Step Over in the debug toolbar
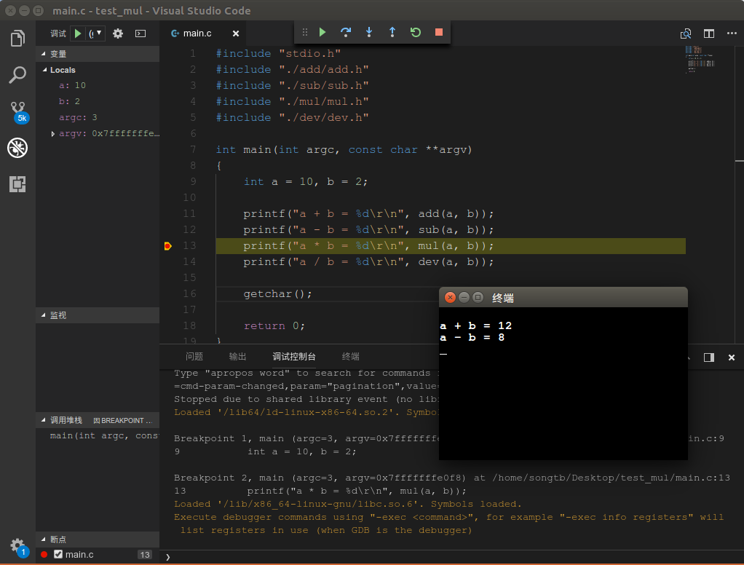The width and height of the screenshot is (744, 565). pyautogui.click(x=346, y=32)
